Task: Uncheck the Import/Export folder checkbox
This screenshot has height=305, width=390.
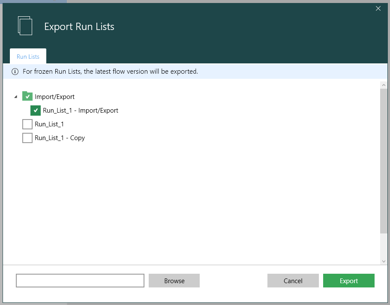Action: (27, 96)
